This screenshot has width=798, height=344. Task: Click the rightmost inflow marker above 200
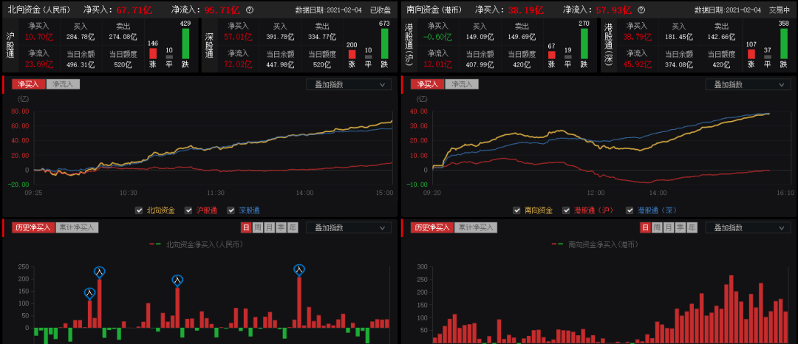[299, 270]
